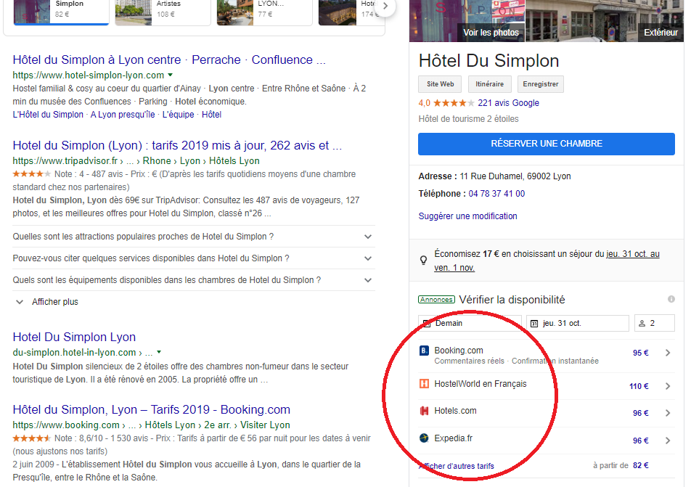
Task: Click 'HostelWorld en Français' offer name
Action: [x=481, y=384]
